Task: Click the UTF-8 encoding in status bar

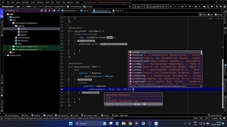Action: 207,118
